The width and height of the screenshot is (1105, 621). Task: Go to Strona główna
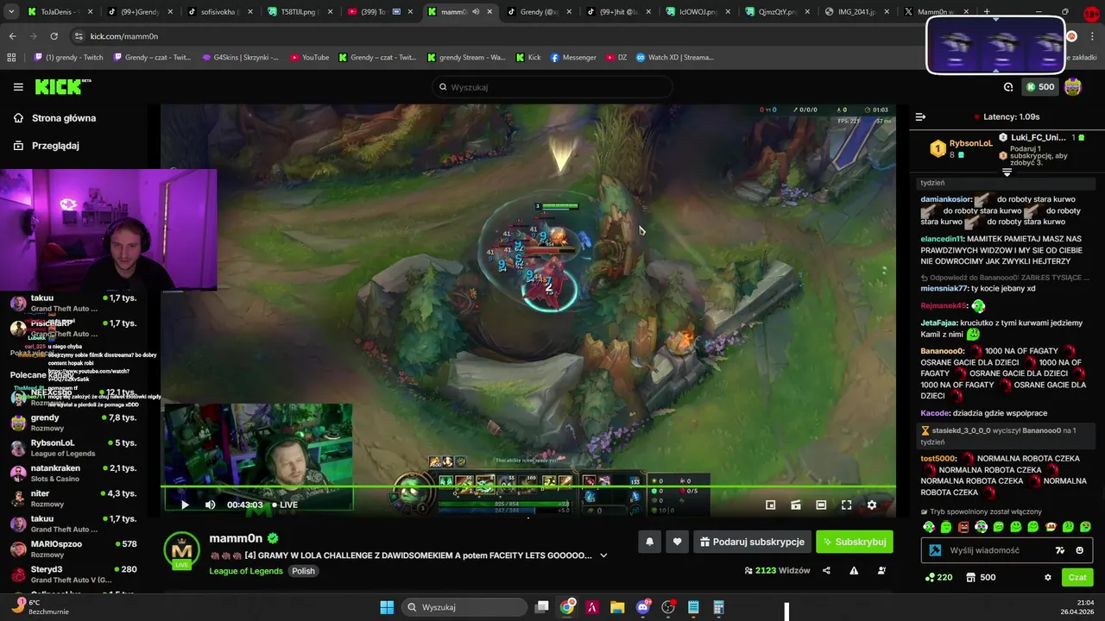click(54, 118)
